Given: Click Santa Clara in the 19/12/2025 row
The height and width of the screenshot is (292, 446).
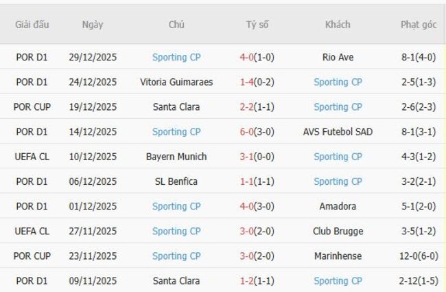Looking at the screenshot, I should coord(176,106).
